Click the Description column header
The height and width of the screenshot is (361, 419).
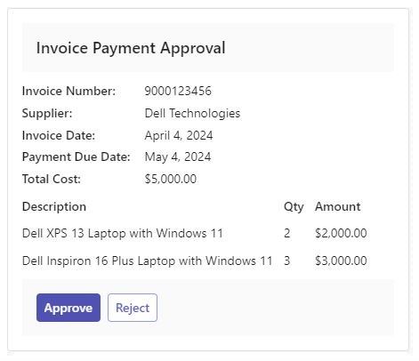pyautogui.click(x=54, y=206)
